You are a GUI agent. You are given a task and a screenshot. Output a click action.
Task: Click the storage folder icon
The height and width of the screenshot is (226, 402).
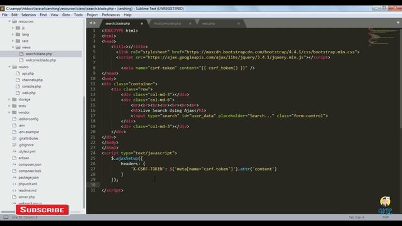(x=14, y=99)
